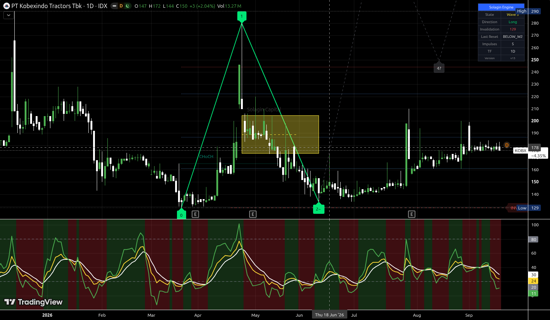Click the yellow shaded zone on chart

(x=280, y=134)
